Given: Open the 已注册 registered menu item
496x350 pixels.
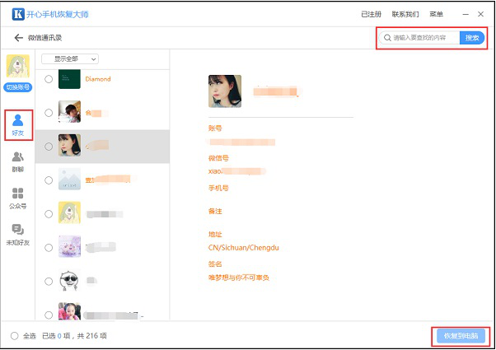Looking at the screenshot, I should point(372,14).
